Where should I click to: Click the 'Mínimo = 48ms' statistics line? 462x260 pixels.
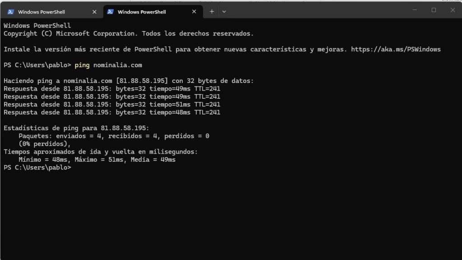click(x=97, y=160)
